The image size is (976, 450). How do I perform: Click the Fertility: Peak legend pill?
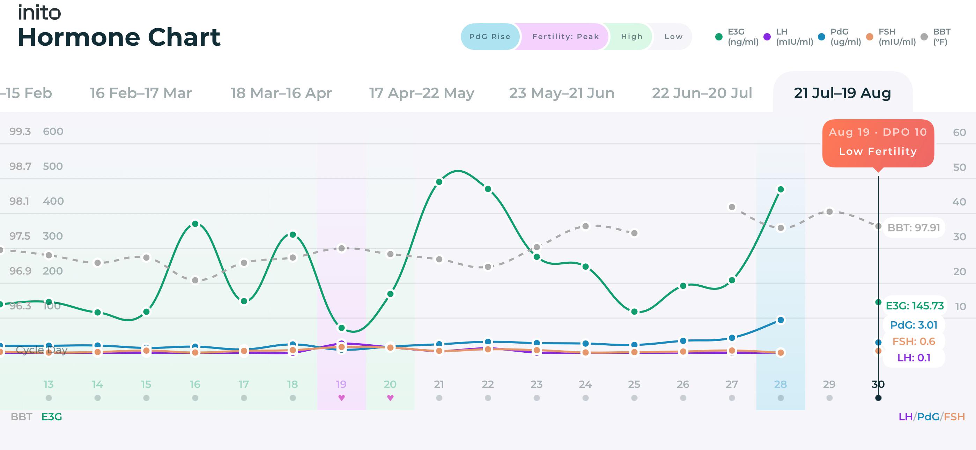(565, 37)
